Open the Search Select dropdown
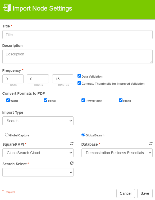 38,172
